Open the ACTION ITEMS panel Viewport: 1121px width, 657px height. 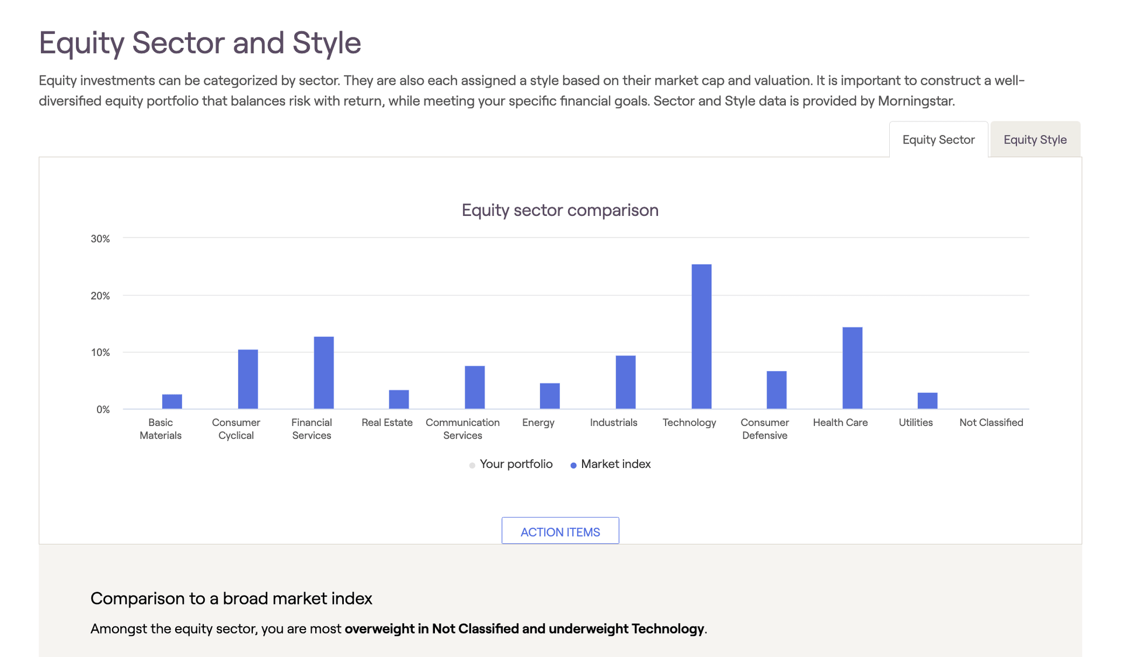tap(560, 530)
